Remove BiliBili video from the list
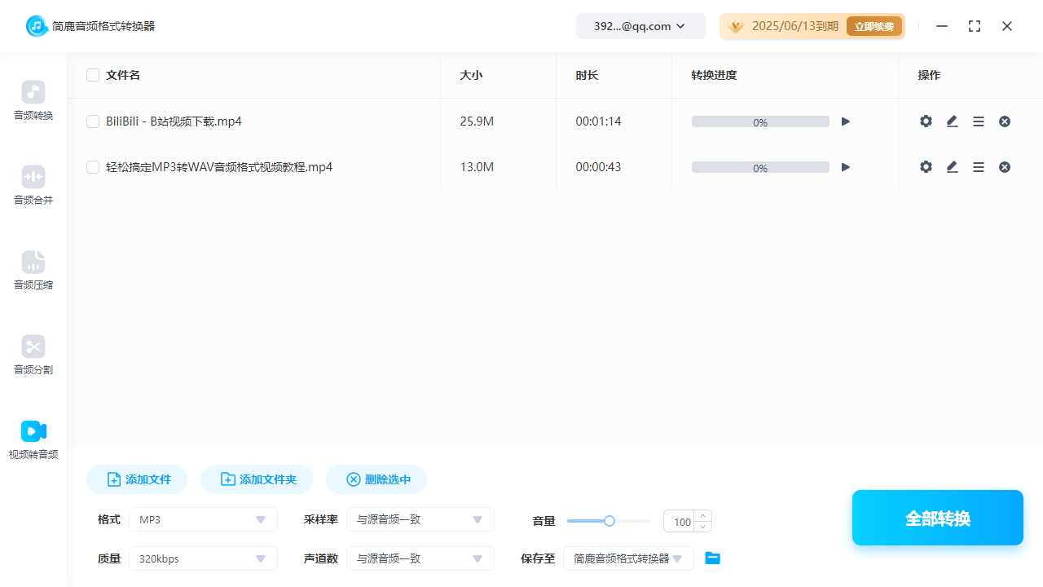 [x=1005, y=121]
